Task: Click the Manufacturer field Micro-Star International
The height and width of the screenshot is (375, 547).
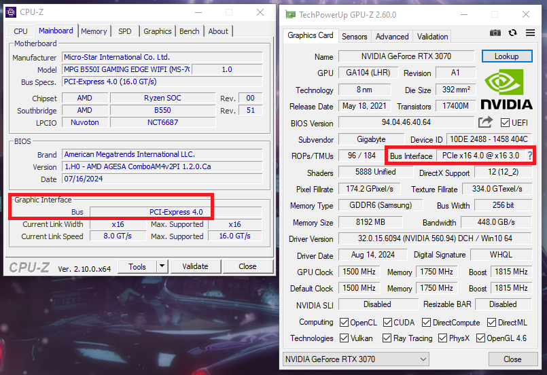Action: (x=162, y=57)
